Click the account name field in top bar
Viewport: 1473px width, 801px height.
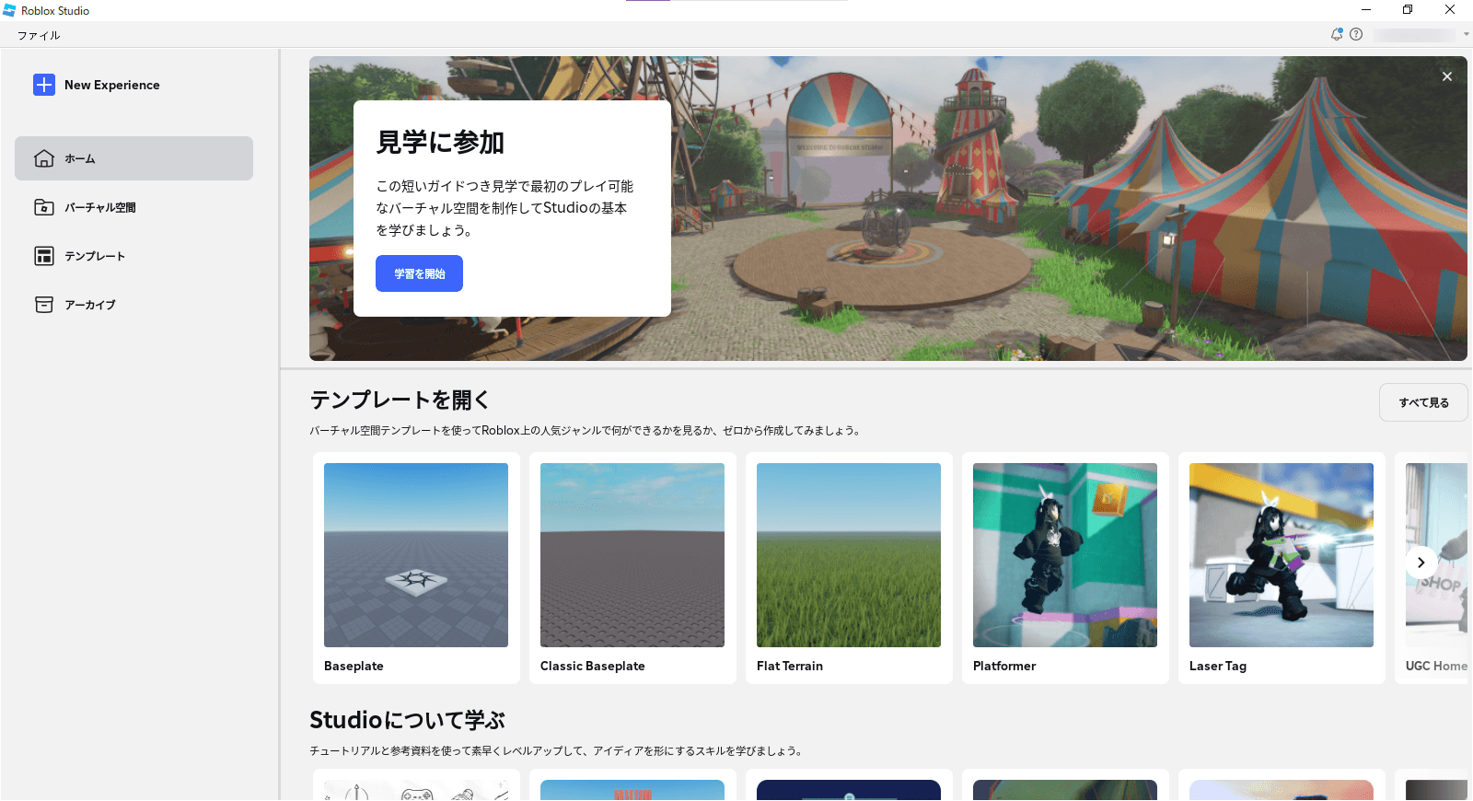[x=1415, y=34]
